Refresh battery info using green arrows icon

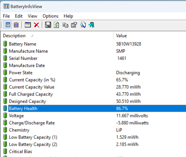[56, 25]
